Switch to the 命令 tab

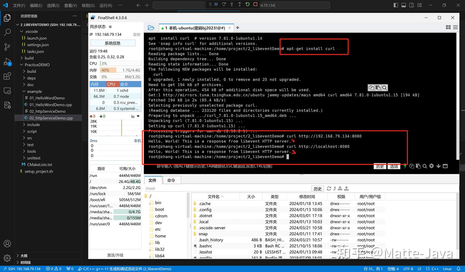tap(171, 180)
